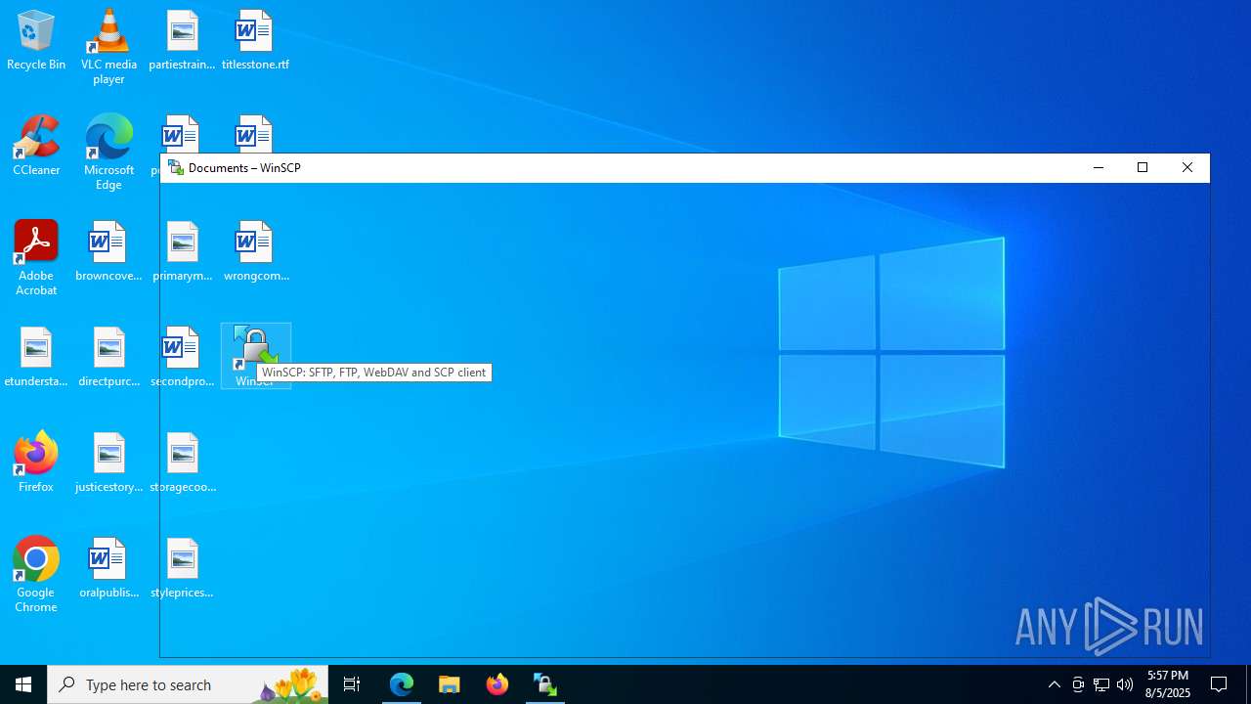Click the 'Documents – WinSCP' title bar text
This screenshot has height=704, width=1251.
(244, 168)
